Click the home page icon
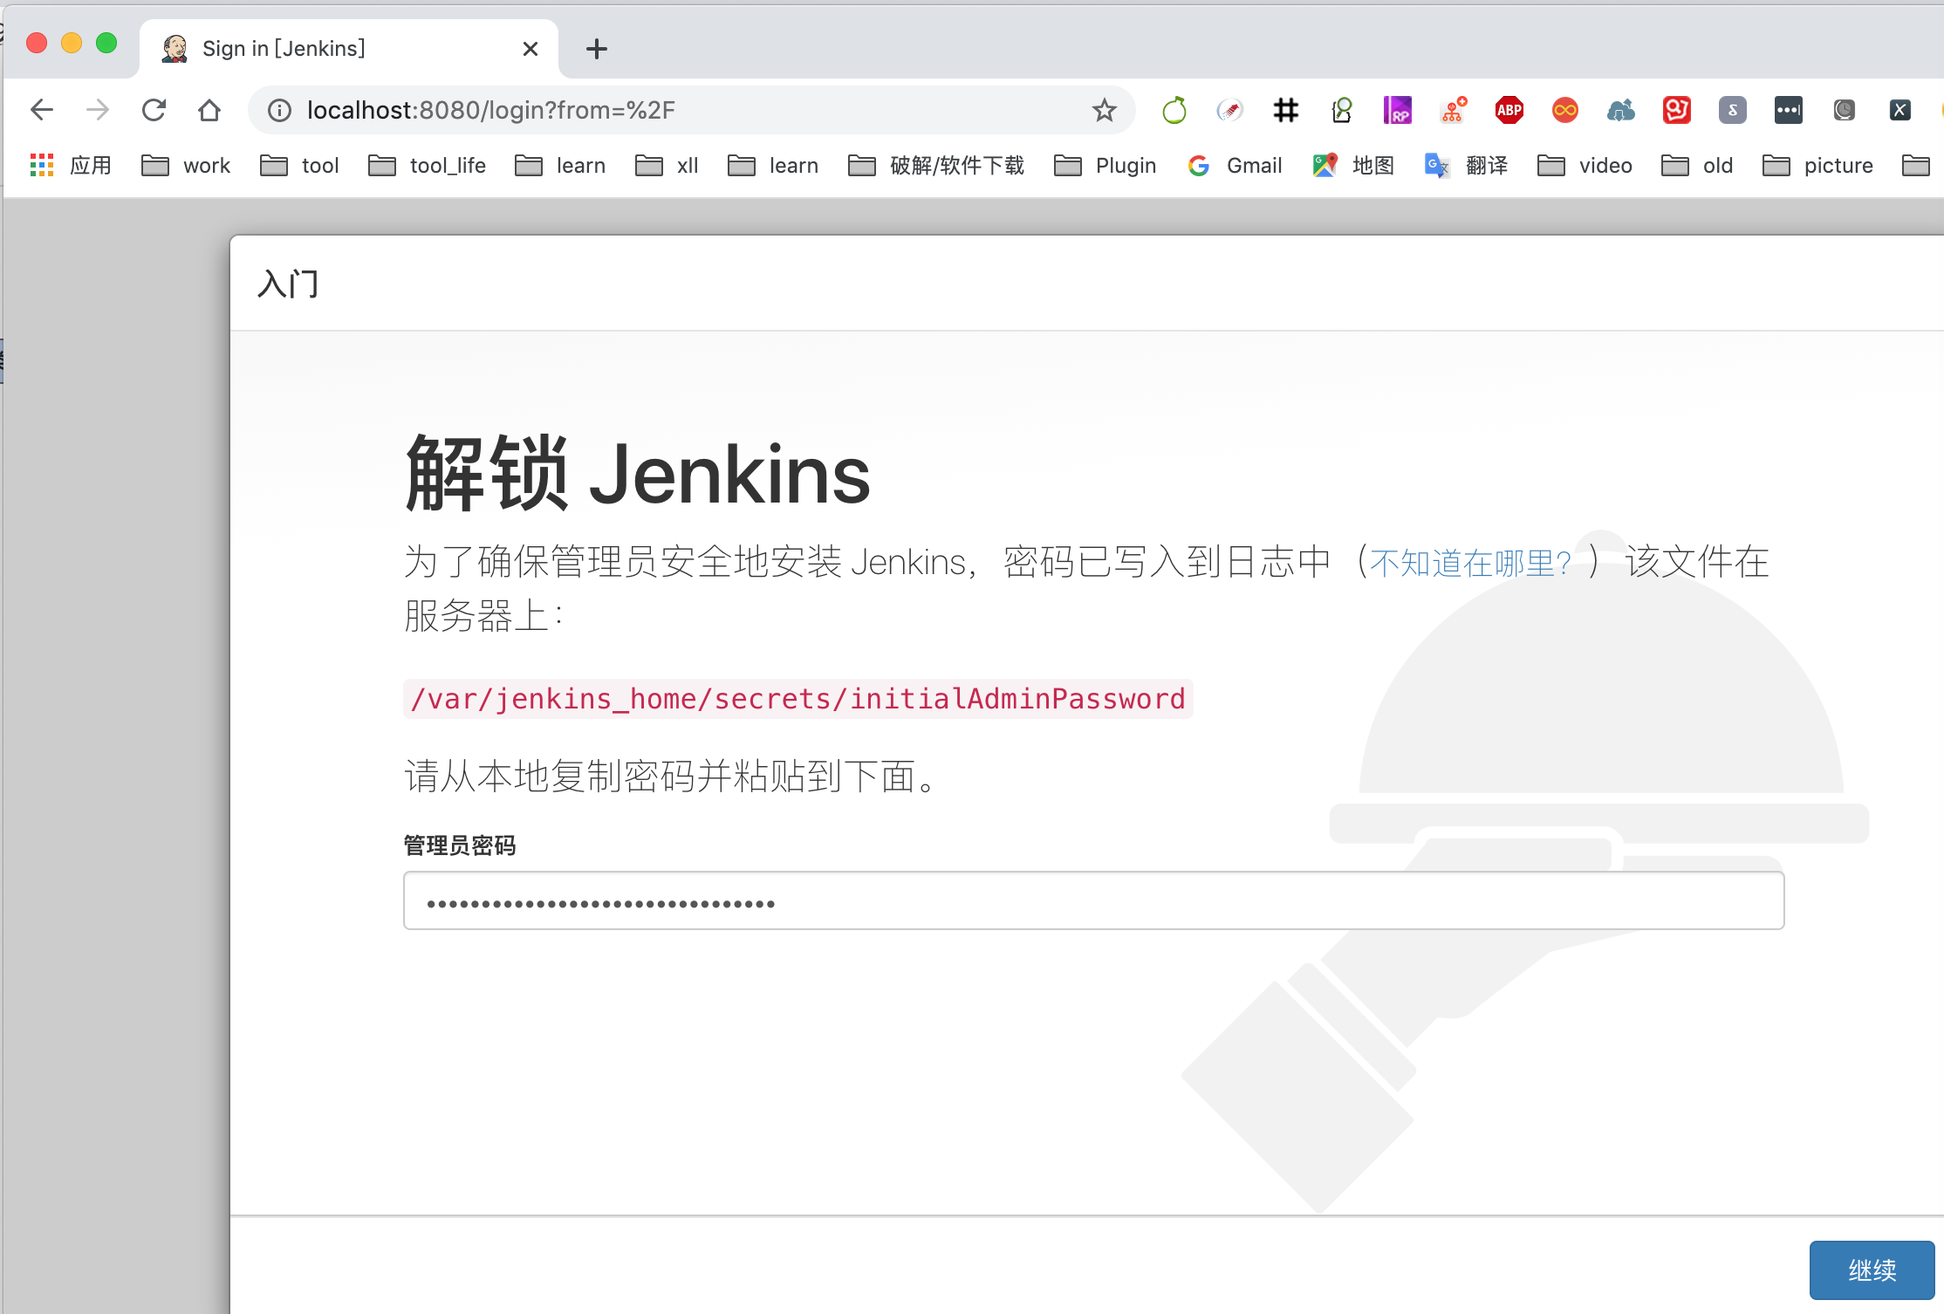Image resolution: width=1944 pixels, height=1314 pixels. (209, 110)
